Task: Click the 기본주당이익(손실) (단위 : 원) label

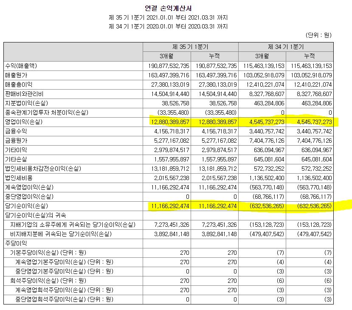Action: pyautogui.click(x=48, y=253)
